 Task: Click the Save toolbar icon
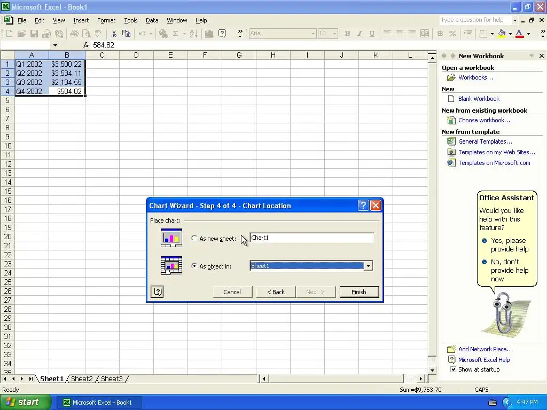pyautogui.click(x=34, y=34)
